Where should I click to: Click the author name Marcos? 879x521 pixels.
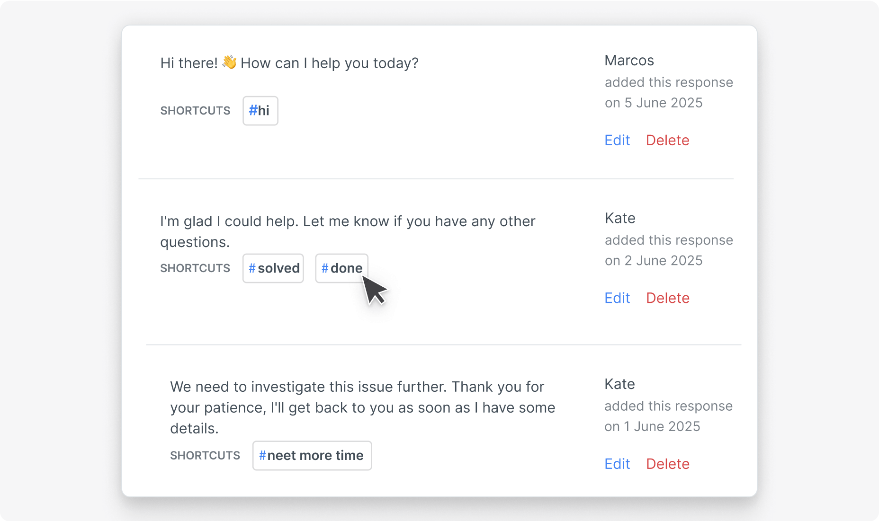pyautogui.click(x=628, y=60)
